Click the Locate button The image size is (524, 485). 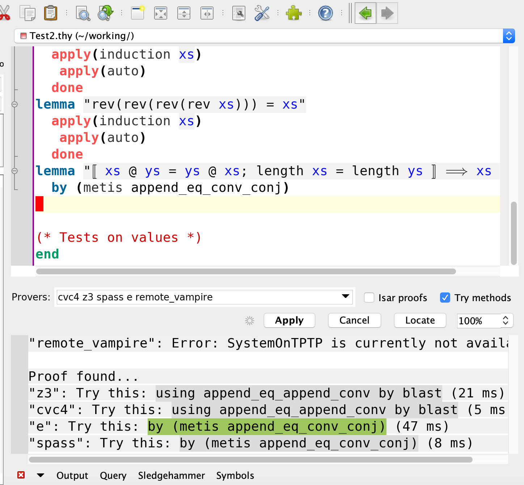[x=419, y=320]
